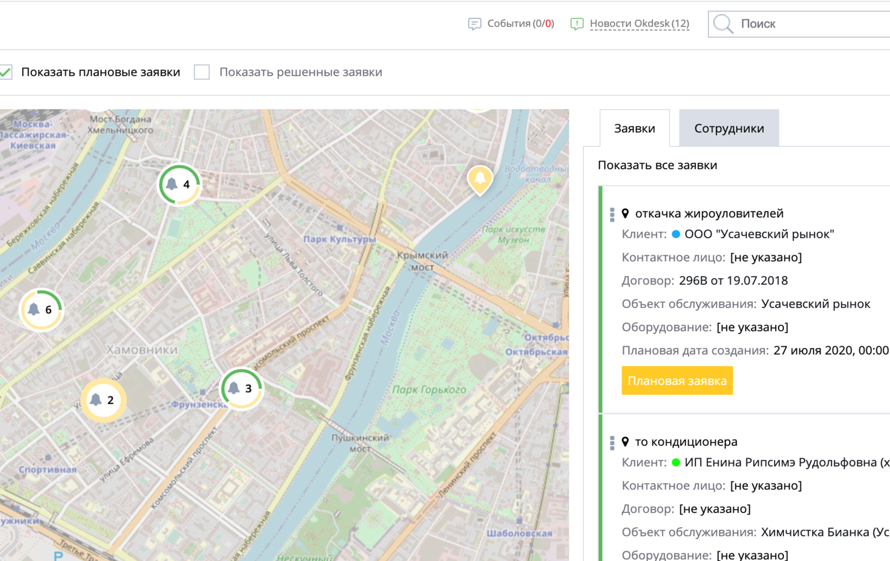Viewport: 890px width, 561px height.
Task: Open the Новости Okdesk link
Action: [639, 24]
